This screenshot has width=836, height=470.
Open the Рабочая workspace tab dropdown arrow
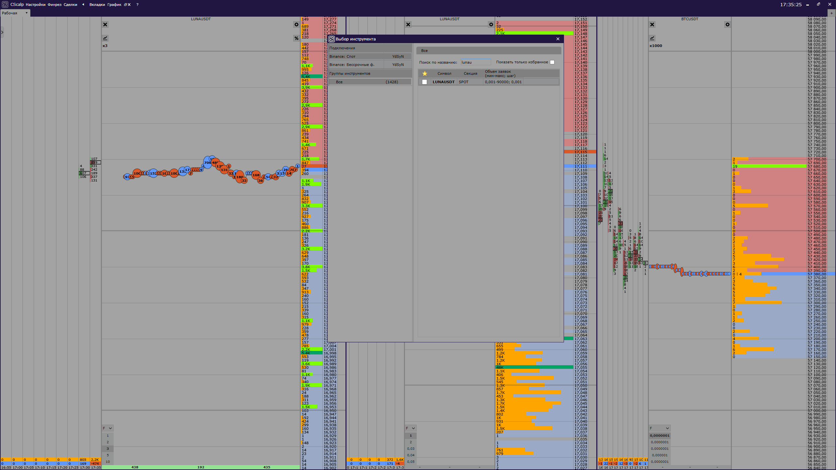[26, 13]
